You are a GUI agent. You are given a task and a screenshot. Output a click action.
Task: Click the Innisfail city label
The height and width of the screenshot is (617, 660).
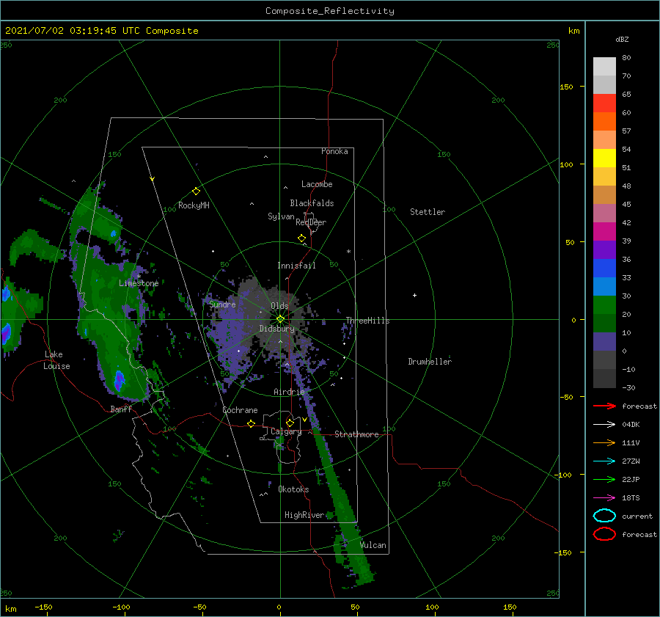click(x=296, y=266)
